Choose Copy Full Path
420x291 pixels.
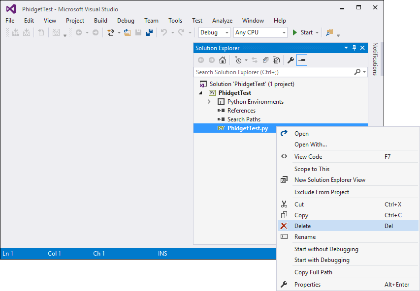tap(348, 272)
